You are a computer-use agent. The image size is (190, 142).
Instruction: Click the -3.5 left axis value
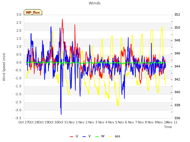[18, 118]
